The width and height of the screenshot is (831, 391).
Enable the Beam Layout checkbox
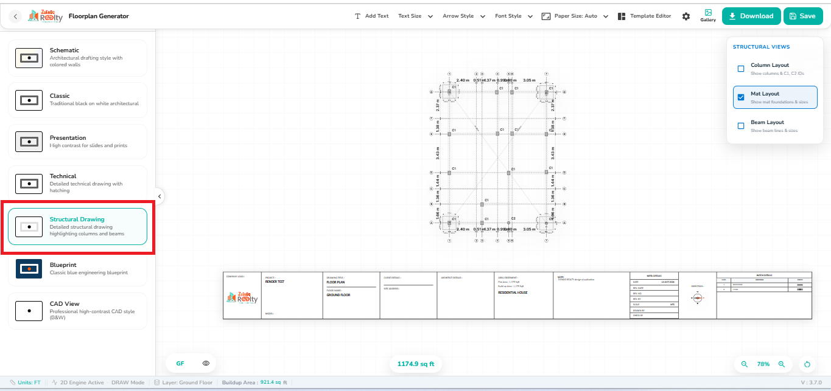[x=741, y=126]
